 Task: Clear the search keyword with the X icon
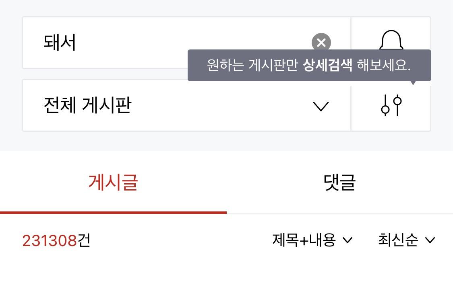tap(321, 43)
